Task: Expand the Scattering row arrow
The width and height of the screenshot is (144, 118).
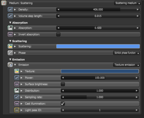Action: 15,46
